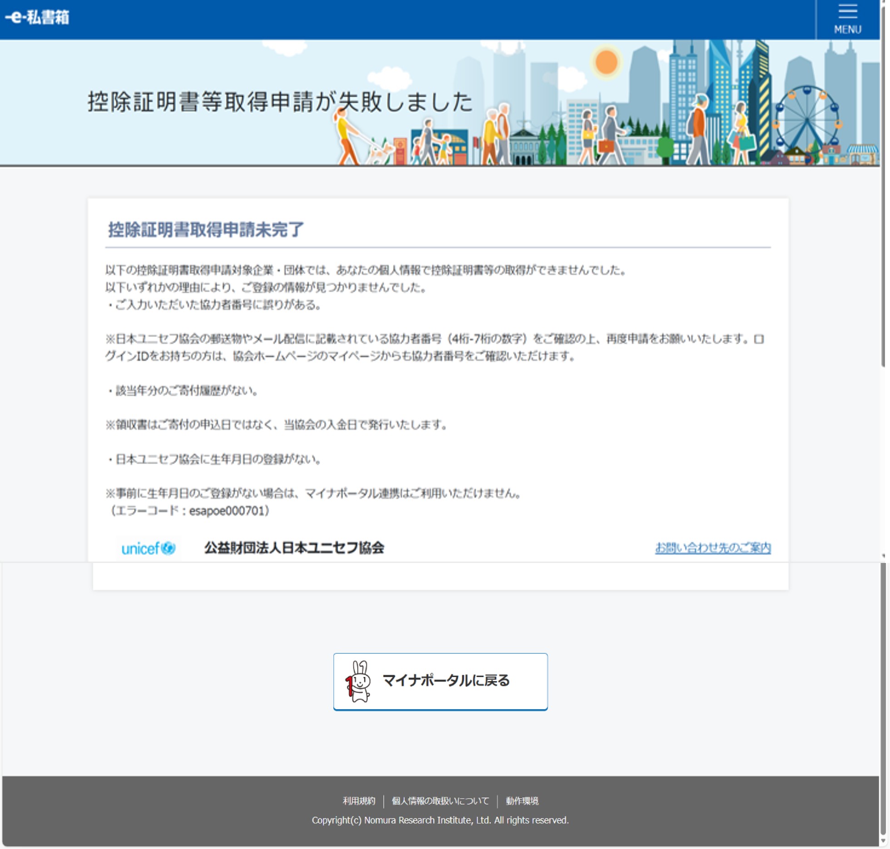Image resolution: width=890 pixels, height=849 pixels.
Task: Click the e-私書箱 logo in header
Action: coord(37,18)
